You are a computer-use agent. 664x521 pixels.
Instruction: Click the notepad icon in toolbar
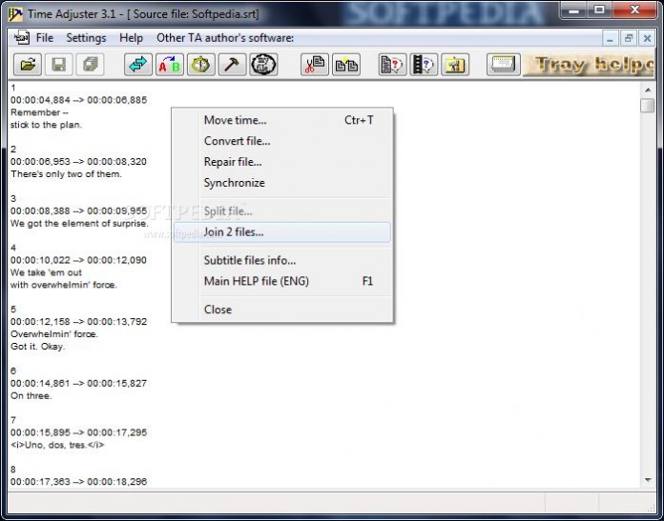(504, 65)
